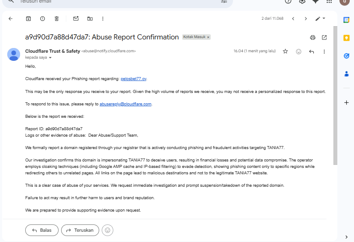
Task: Click Report ID a9d90d7a88d47da7 line
Action: [54, 129]
